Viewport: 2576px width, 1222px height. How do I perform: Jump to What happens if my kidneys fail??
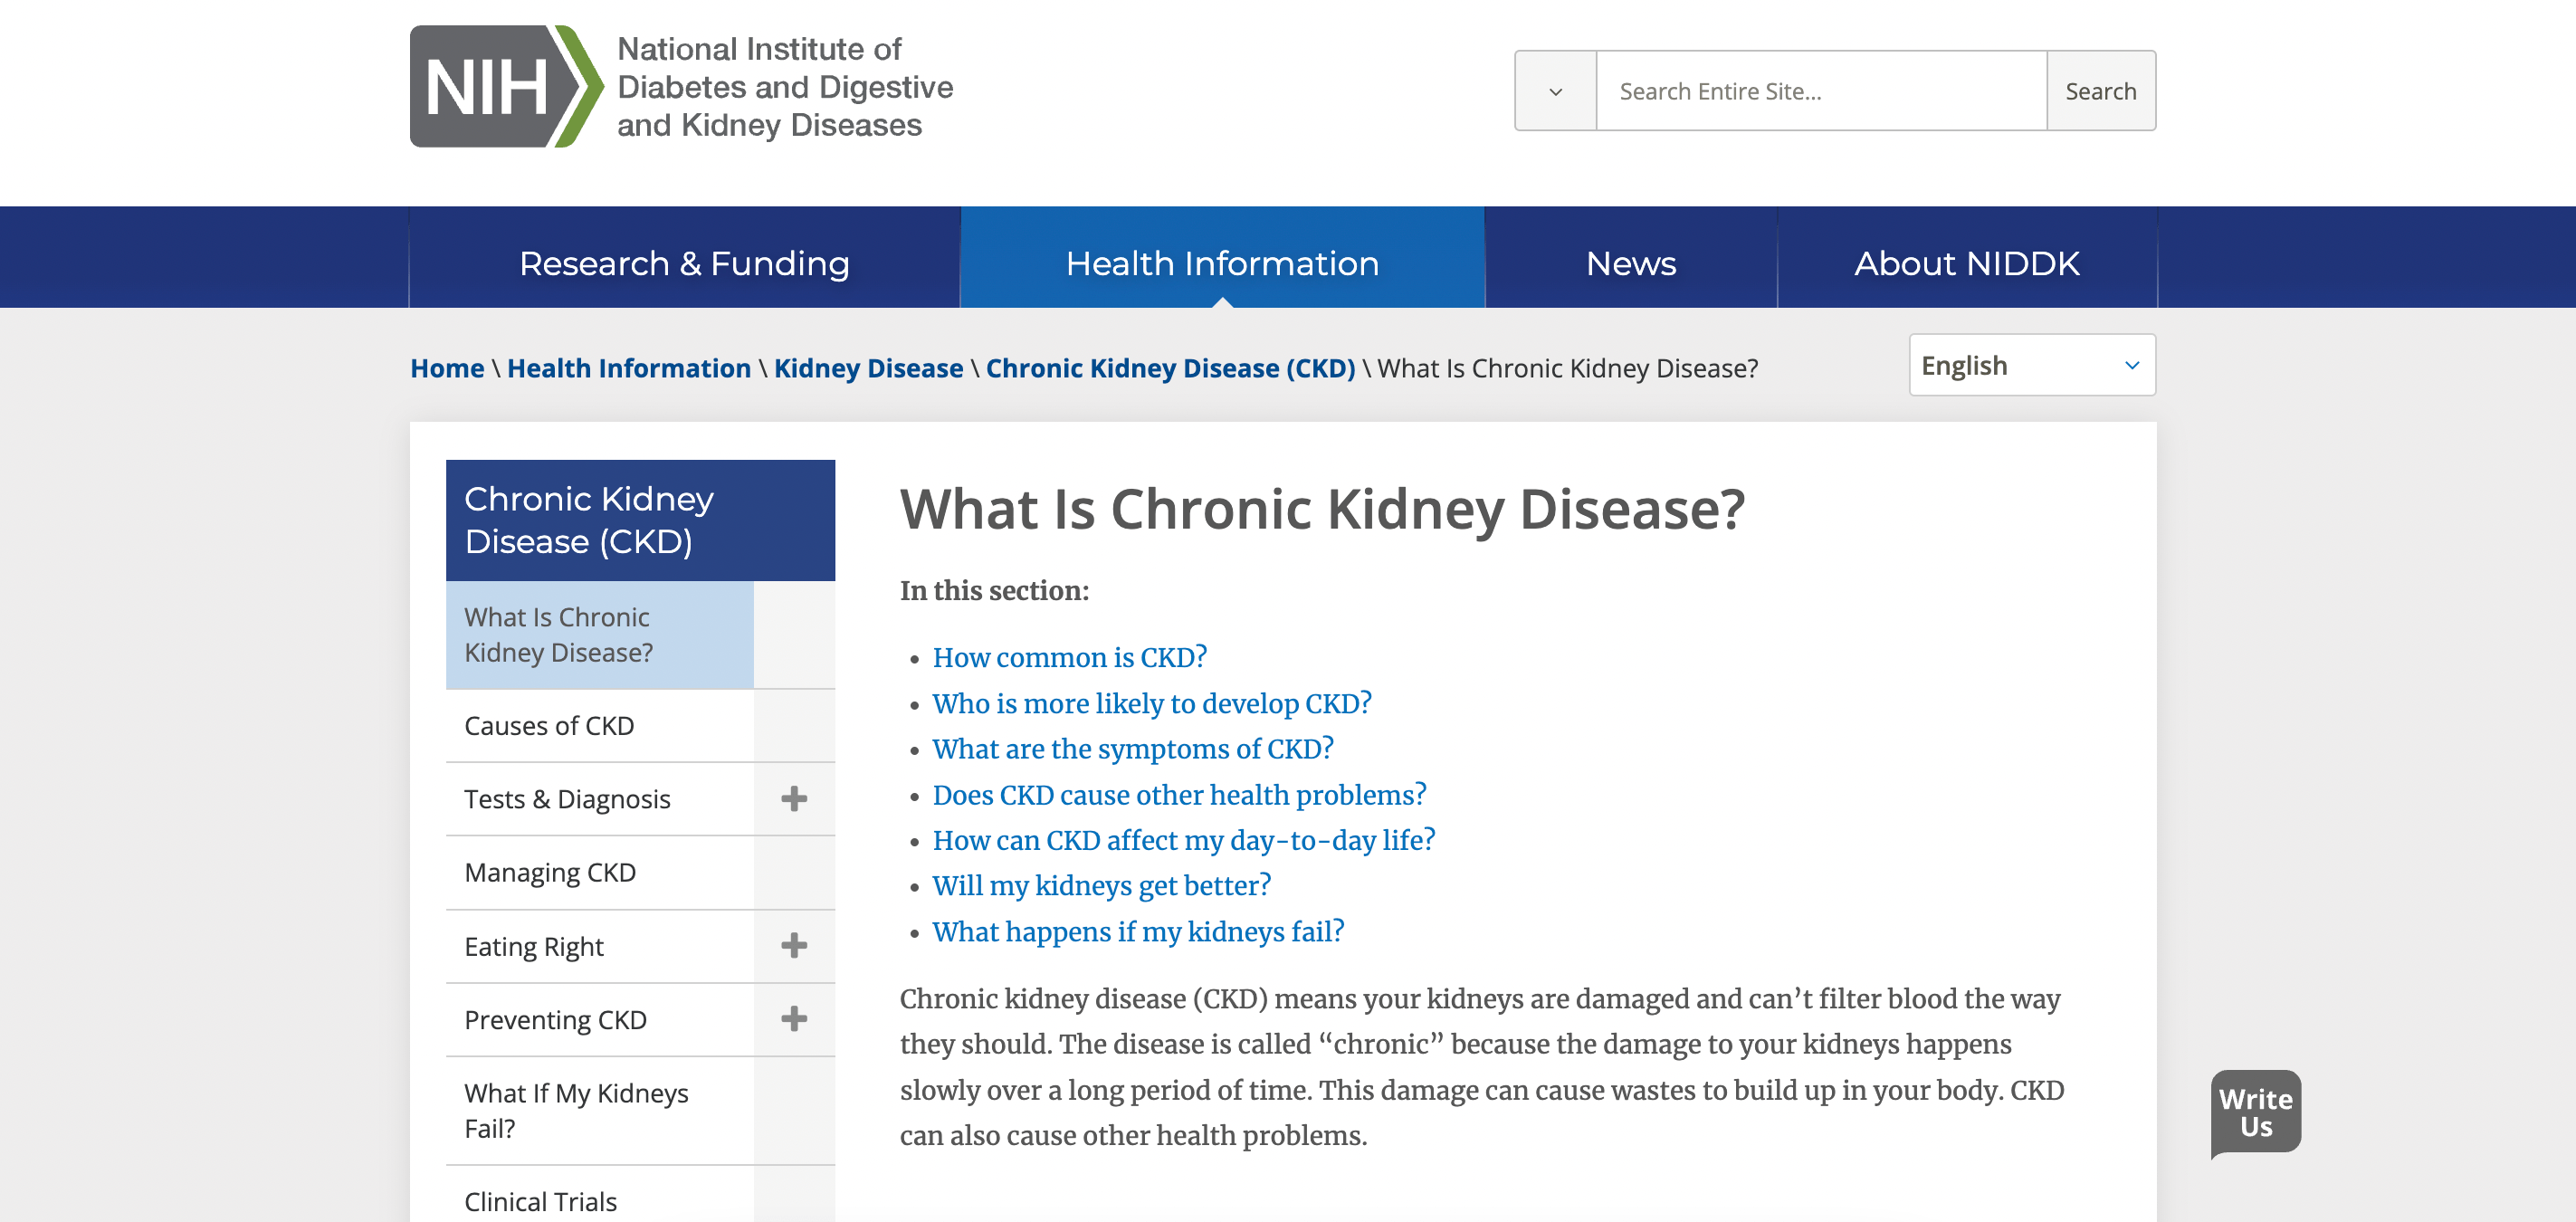point(1138,931)
